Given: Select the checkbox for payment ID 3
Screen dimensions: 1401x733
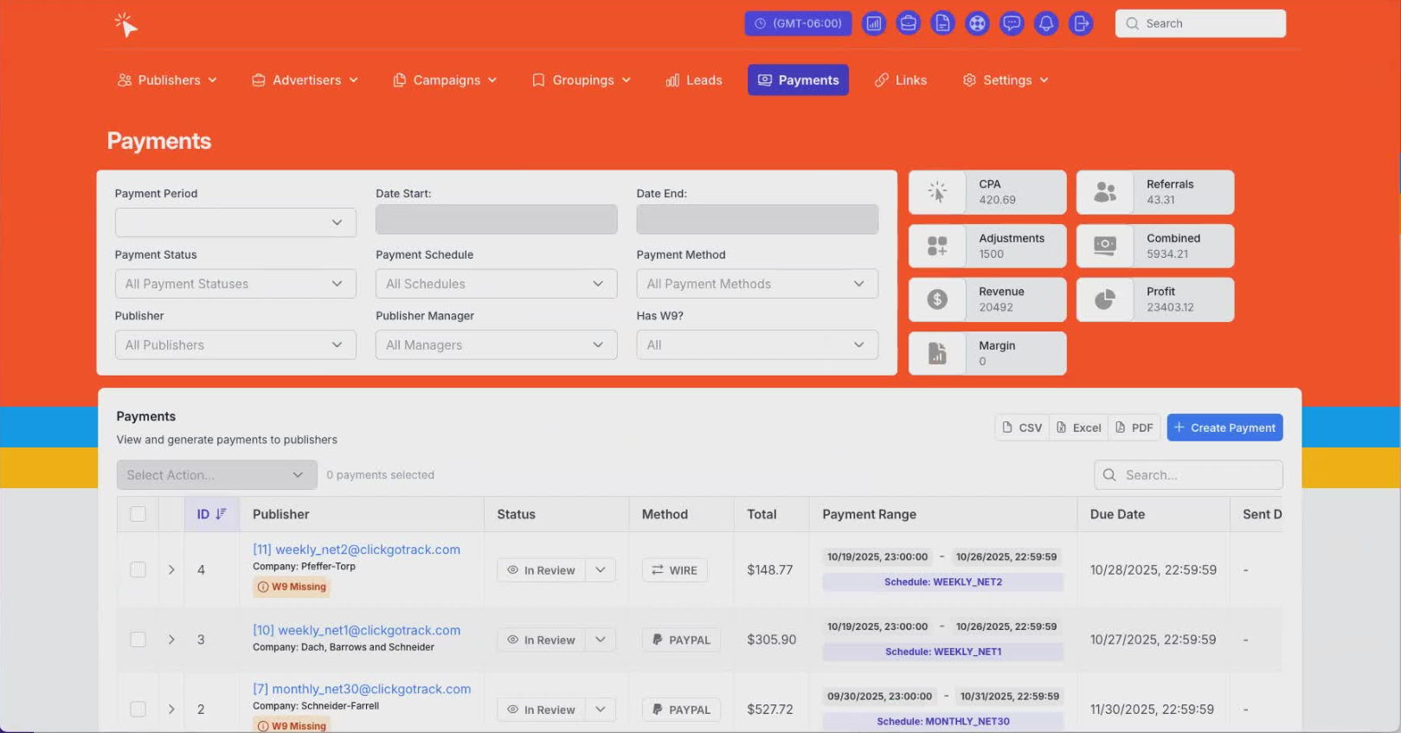Looking at the screenshot, I should [138, 640].
